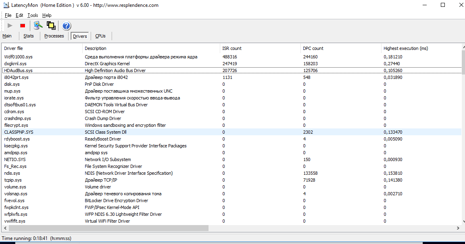Open the File menu
465x244 pixels.
(x=8, y=15)
